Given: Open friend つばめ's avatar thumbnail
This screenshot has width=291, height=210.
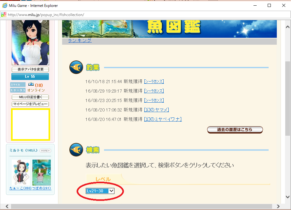Looking at the screenshot, I should point(41,173).
